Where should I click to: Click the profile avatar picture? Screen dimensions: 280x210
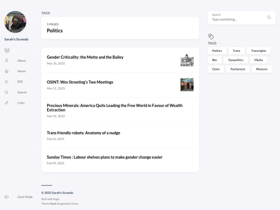[16, 22]
